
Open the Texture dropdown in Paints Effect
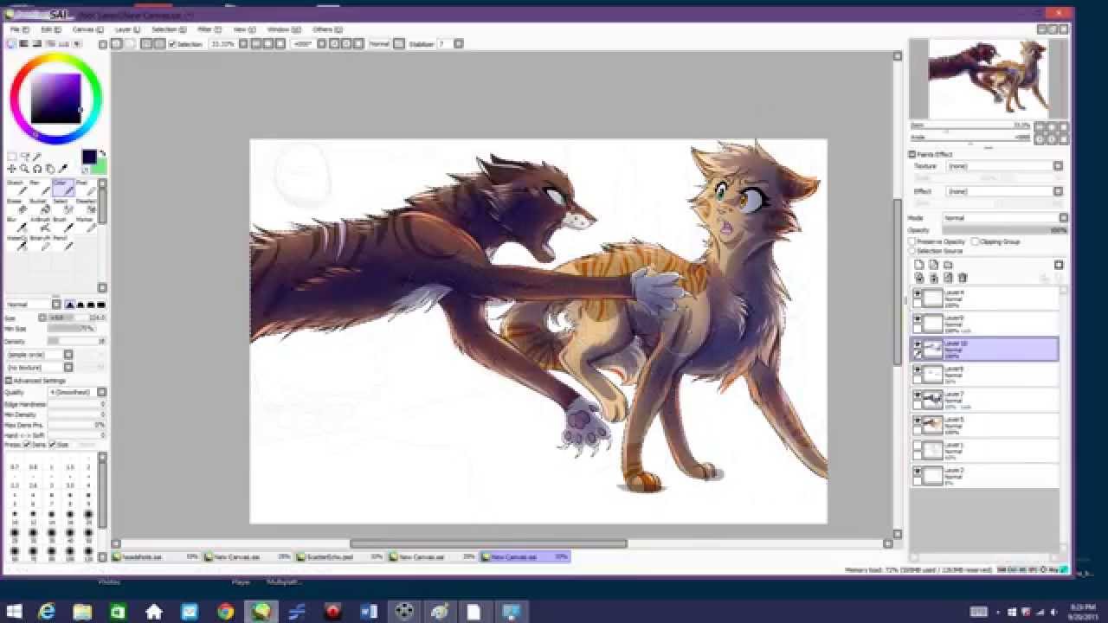1004,166
